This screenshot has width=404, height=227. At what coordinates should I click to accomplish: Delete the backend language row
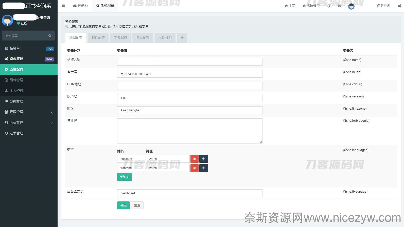pyautogui.click(x=194, y=159)
